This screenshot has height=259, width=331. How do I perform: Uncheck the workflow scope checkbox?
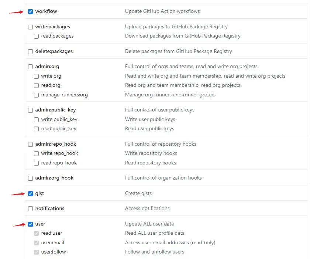click(x=31, y=12)
